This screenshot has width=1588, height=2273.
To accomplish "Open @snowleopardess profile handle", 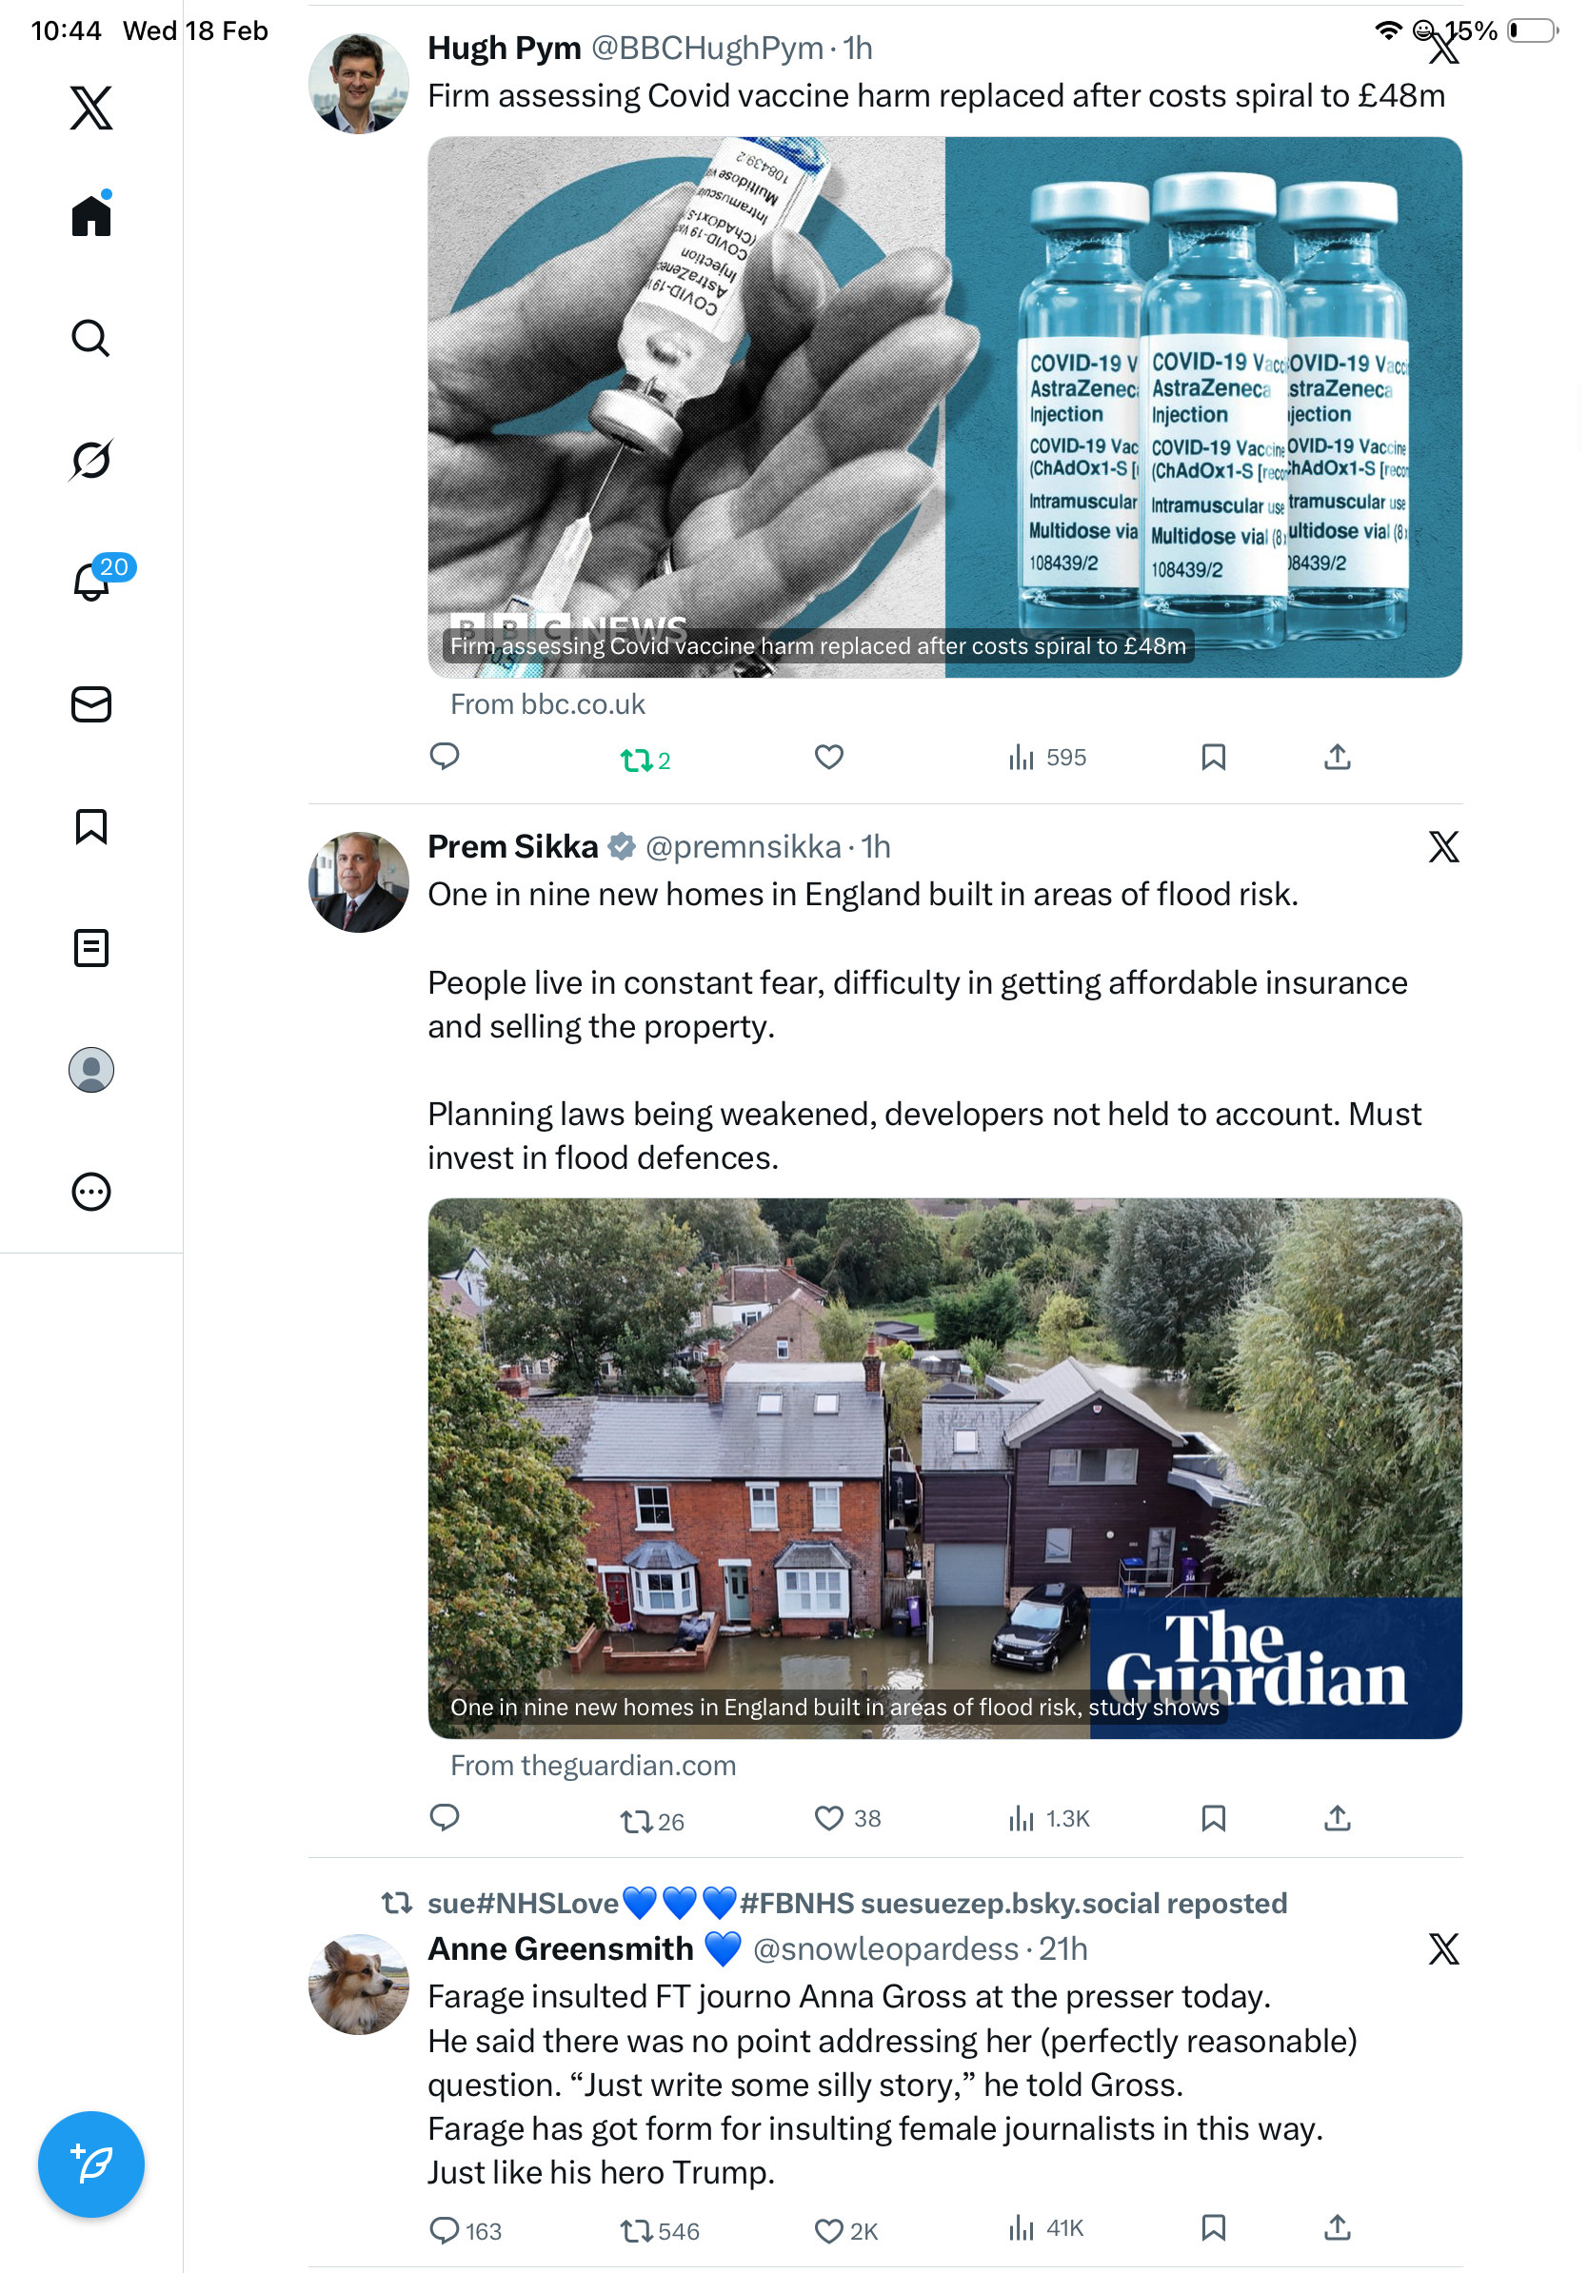I will pyautogui.click(x=885, y=1948).
